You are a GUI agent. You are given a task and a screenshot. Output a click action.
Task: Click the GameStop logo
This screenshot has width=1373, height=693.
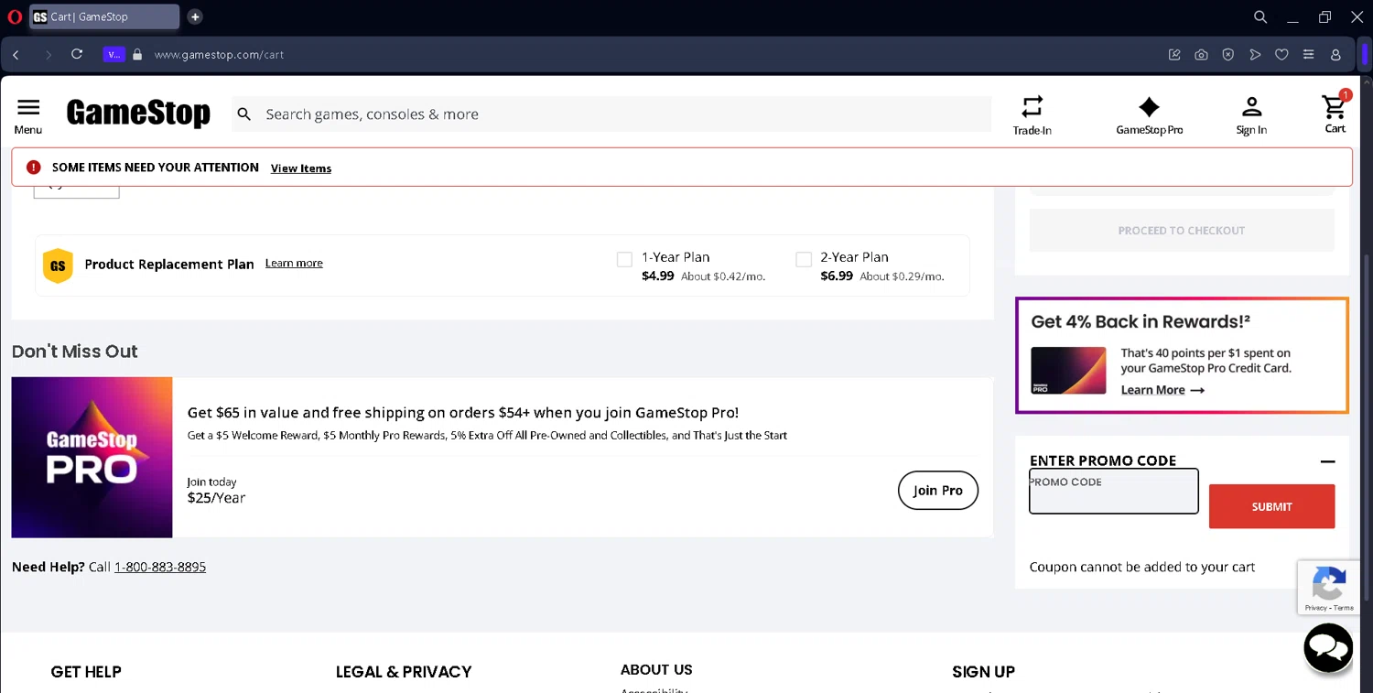pyautogui.click(x=138, y=114)
